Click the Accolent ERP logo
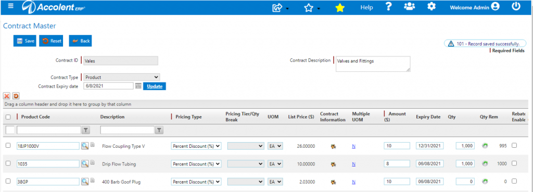This screenshot has width=533, height=192. pos(54,7)
